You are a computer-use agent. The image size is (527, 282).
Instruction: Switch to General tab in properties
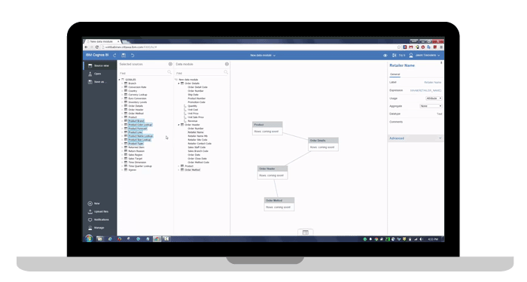pos(395,74)
